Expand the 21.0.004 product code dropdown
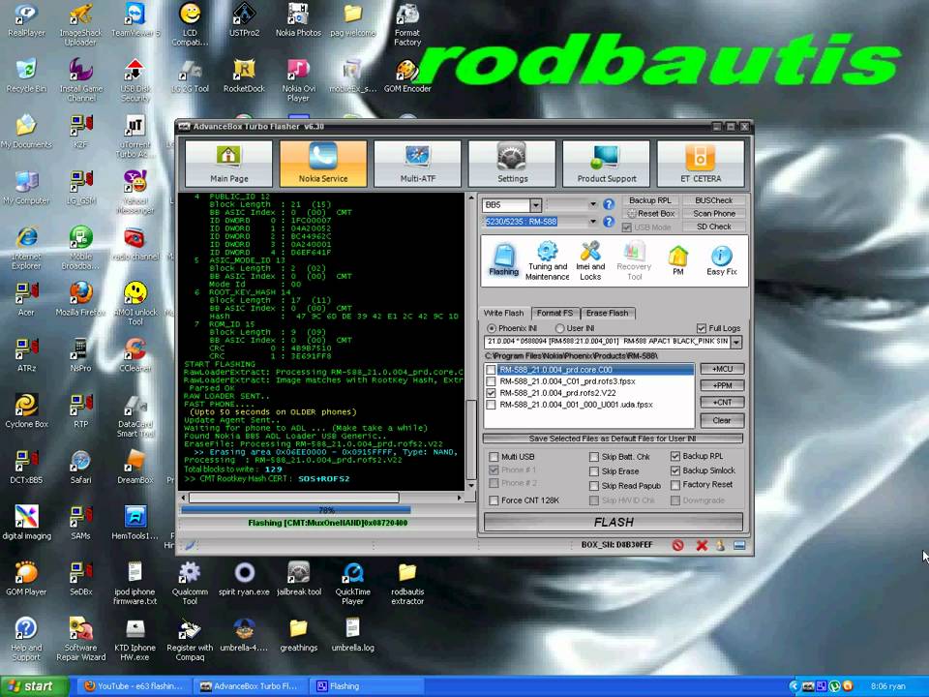Screen dimensions: 929x697 736,343
